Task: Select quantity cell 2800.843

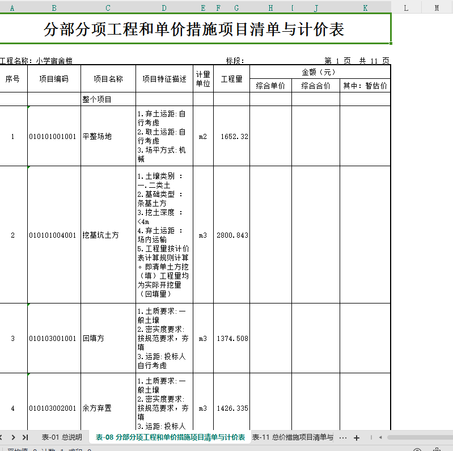Action: pyautogui.click(x=231, y=235)
